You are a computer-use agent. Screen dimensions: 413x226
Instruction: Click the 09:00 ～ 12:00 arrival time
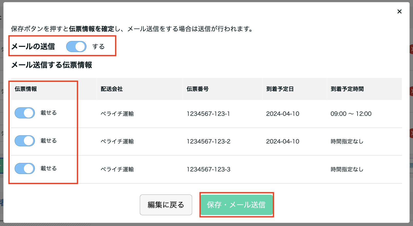351,114
